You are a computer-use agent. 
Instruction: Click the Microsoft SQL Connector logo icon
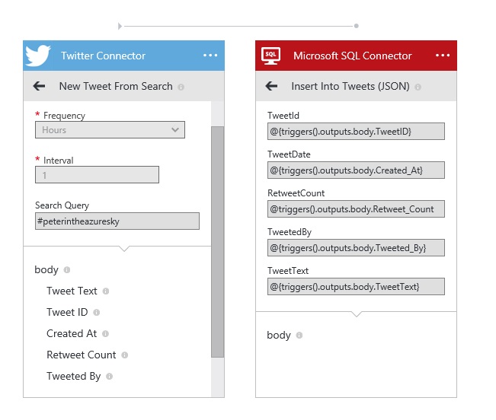click(270, 56)
